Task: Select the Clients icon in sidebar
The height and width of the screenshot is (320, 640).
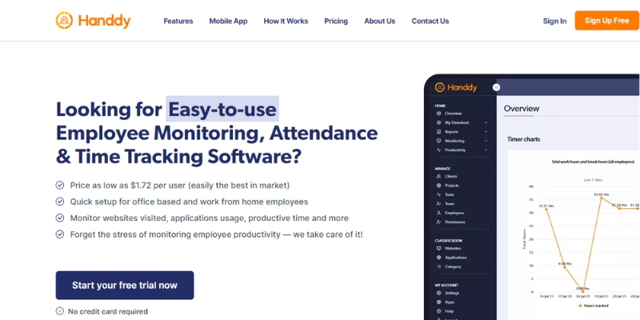Action: tap(439, 176)
